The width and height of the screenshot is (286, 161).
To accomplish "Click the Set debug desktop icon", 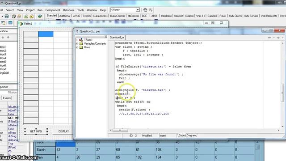I will click(151, 10).
